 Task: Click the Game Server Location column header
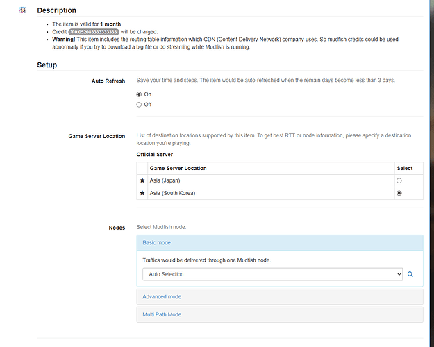[x=178, y=168]
